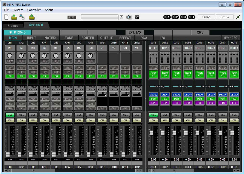244x174 pixels.
Task: Click the CH1 fader handle
Action: tap(8, 155)
